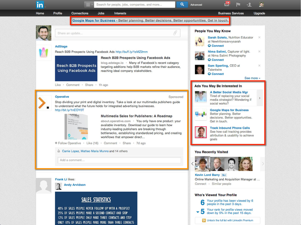
Task: Dismiss Sarah Sotelo suggestion
Action: pyautogui.click(x=260, y=37)
